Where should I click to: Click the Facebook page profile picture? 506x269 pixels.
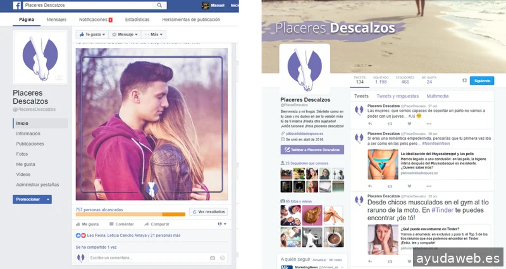coord(40,58)
